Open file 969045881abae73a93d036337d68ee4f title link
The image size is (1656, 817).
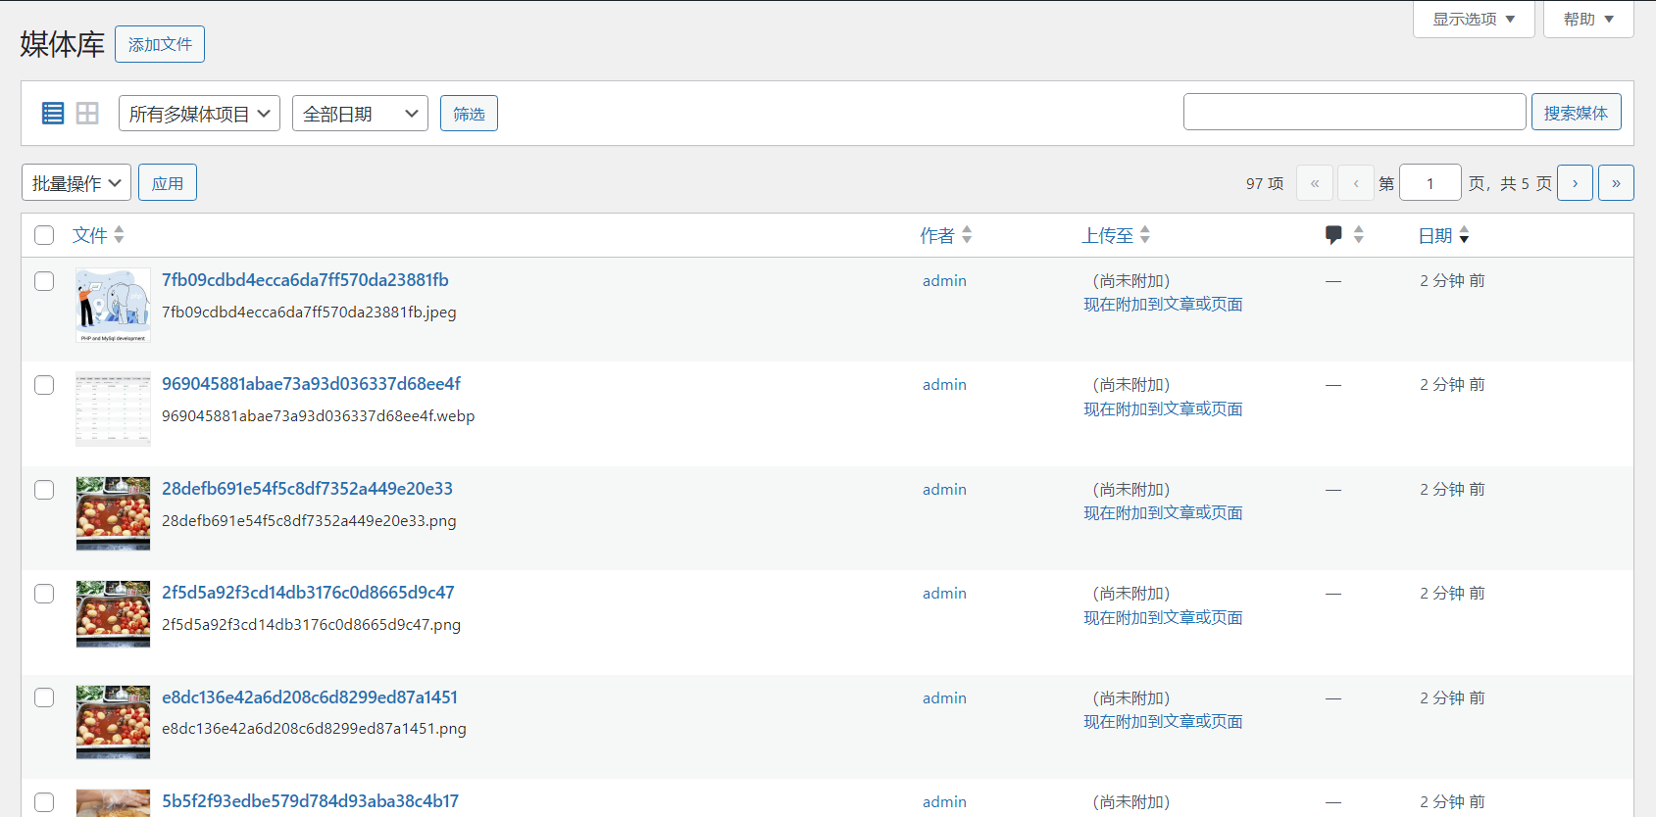[x=311, y=384]
